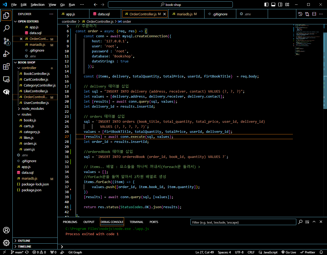Image resolution: width=327 pixels, height=255 pixels.
Task: Click the editor minimap
Action: (x=308, y=40)
